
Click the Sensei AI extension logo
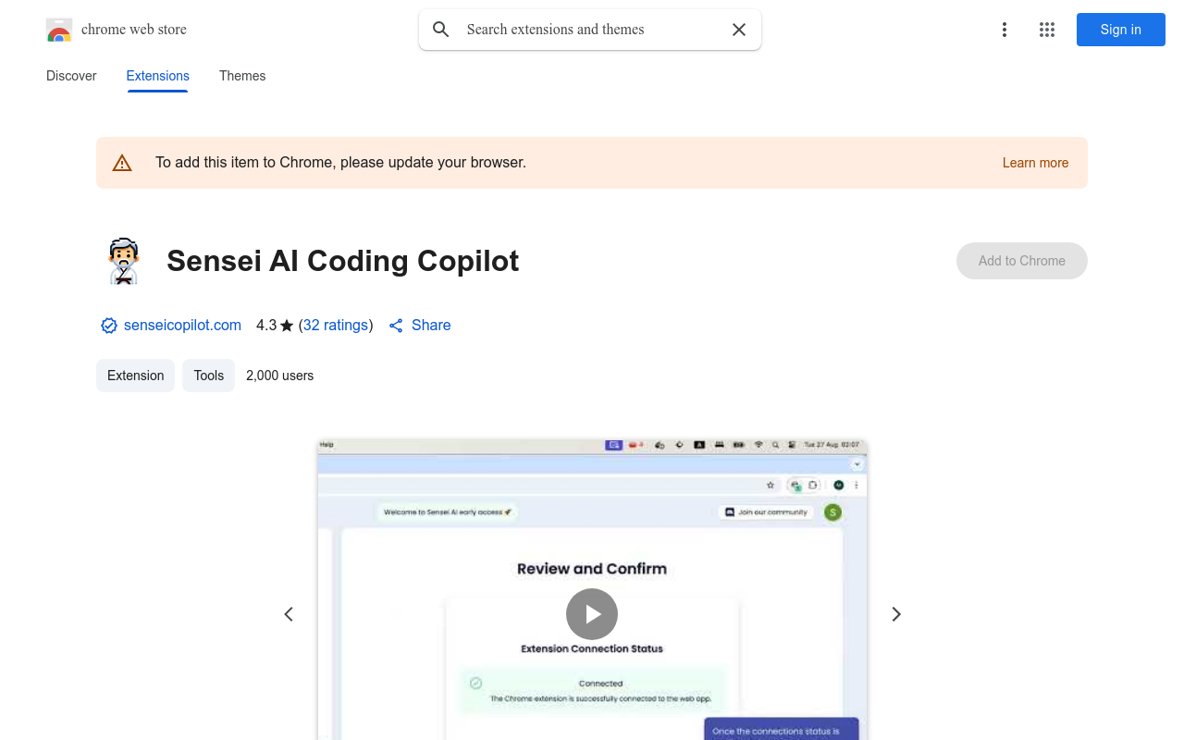123,261
